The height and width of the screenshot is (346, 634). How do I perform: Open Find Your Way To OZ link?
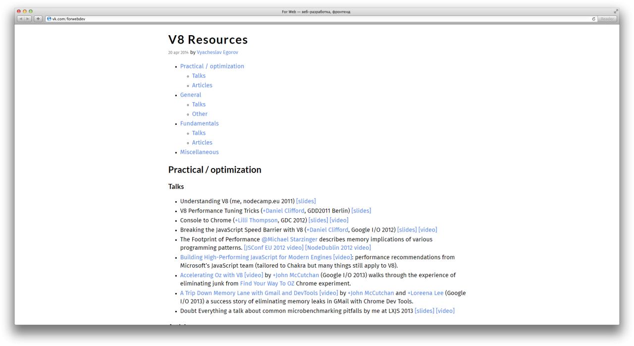pos(267,284)
